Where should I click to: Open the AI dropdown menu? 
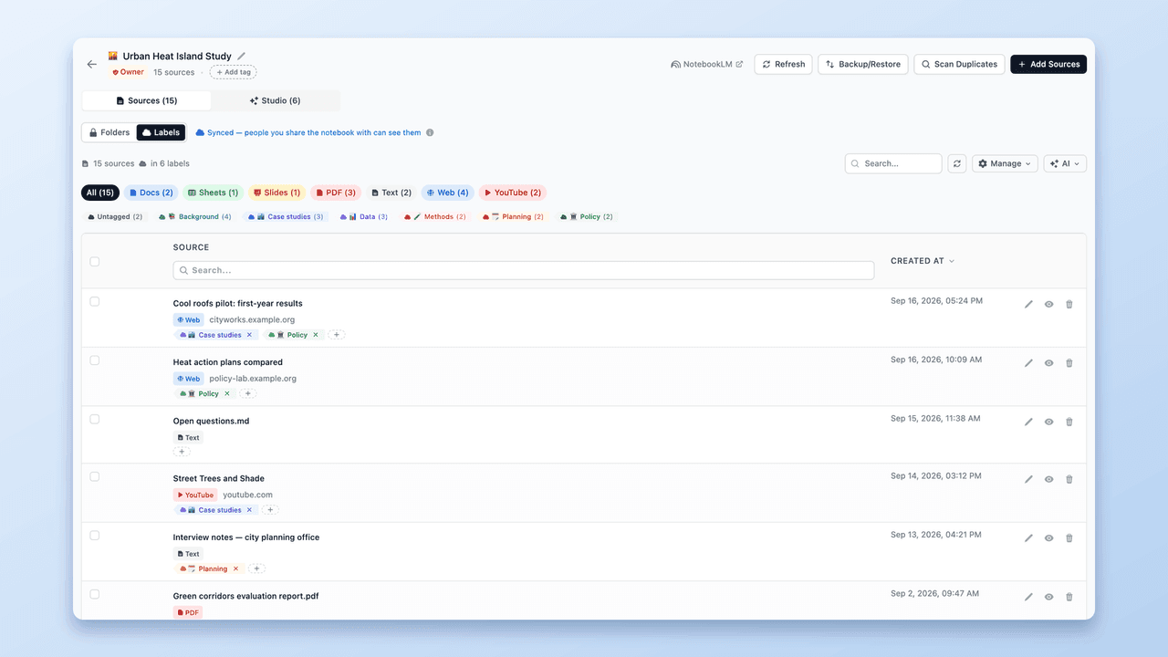pyautogui.click(x=1065, y=163)
